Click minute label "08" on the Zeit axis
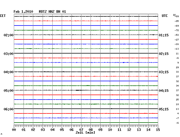The height and width of the screenshot is (137, 180). click(x=91, y=130)
